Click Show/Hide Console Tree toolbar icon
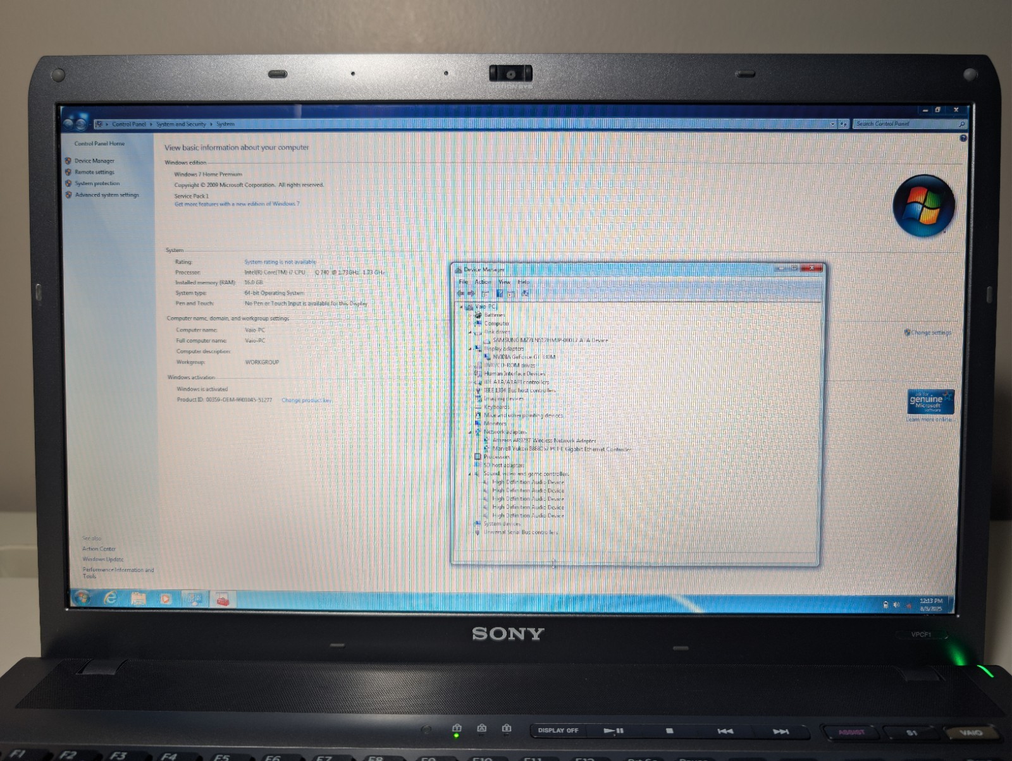This screenshot has width=1012, height=761. click(485, 293)
